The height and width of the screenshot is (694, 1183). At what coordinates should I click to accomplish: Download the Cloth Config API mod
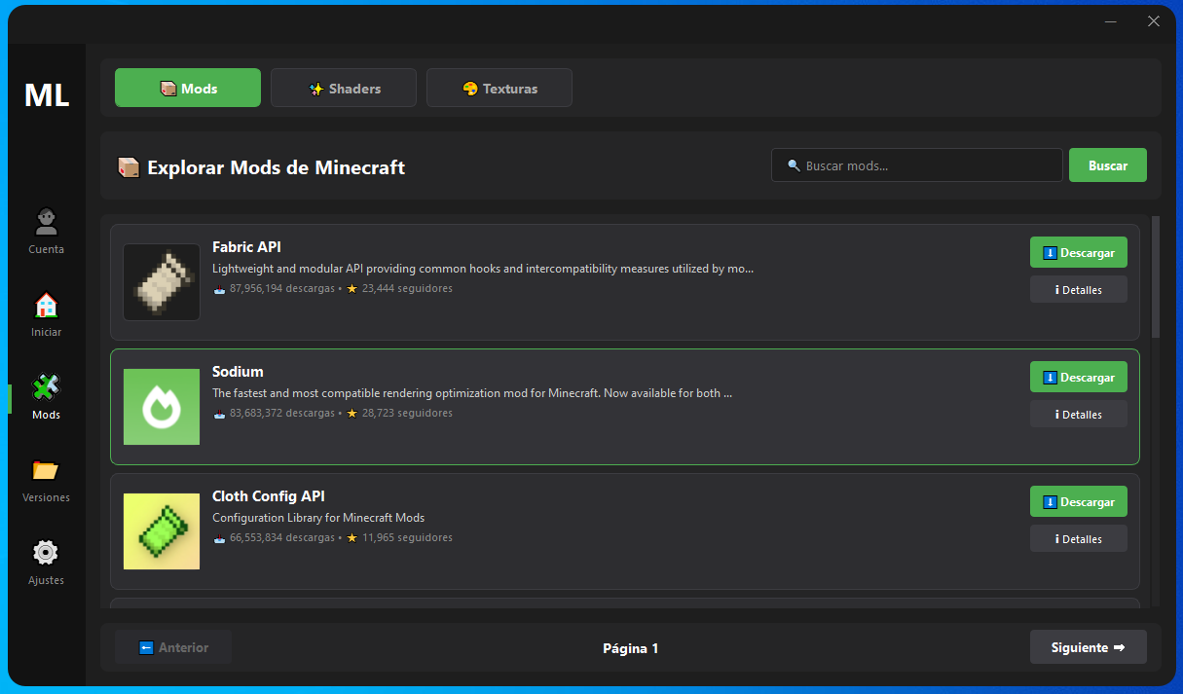[x=1078, y=501]
